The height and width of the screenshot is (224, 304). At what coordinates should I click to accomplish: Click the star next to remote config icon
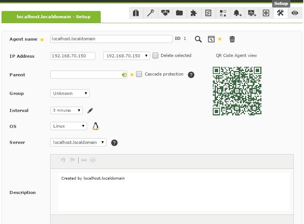pos(220,39)
